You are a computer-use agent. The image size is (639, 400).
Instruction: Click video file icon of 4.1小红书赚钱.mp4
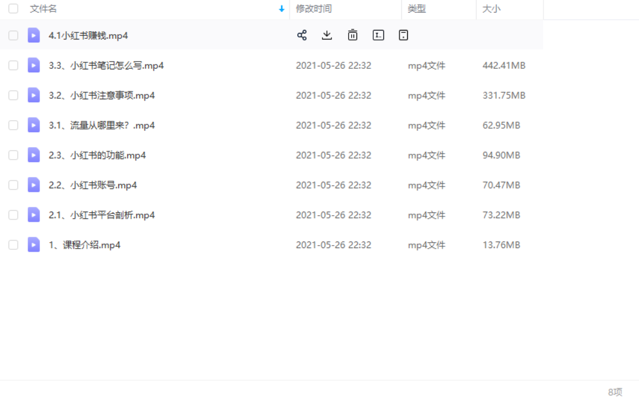[34, 35]
